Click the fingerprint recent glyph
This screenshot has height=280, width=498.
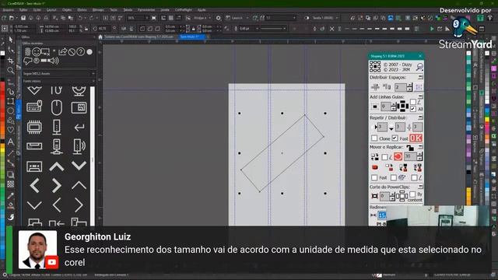pos(28,51)
